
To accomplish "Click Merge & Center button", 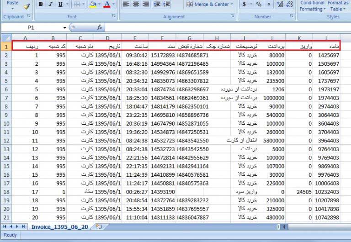I will (208, 5).
